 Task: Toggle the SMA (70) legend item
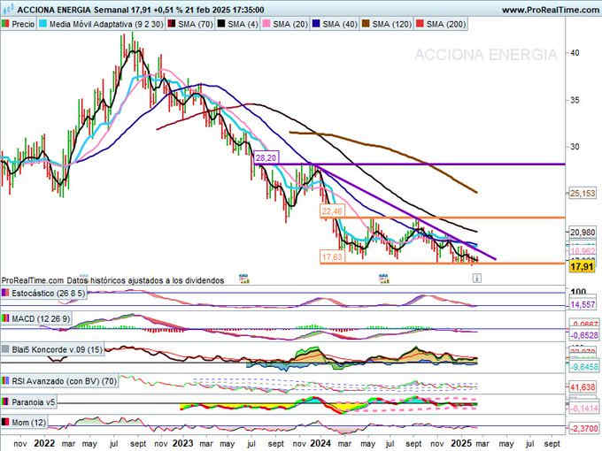point(190,24)
